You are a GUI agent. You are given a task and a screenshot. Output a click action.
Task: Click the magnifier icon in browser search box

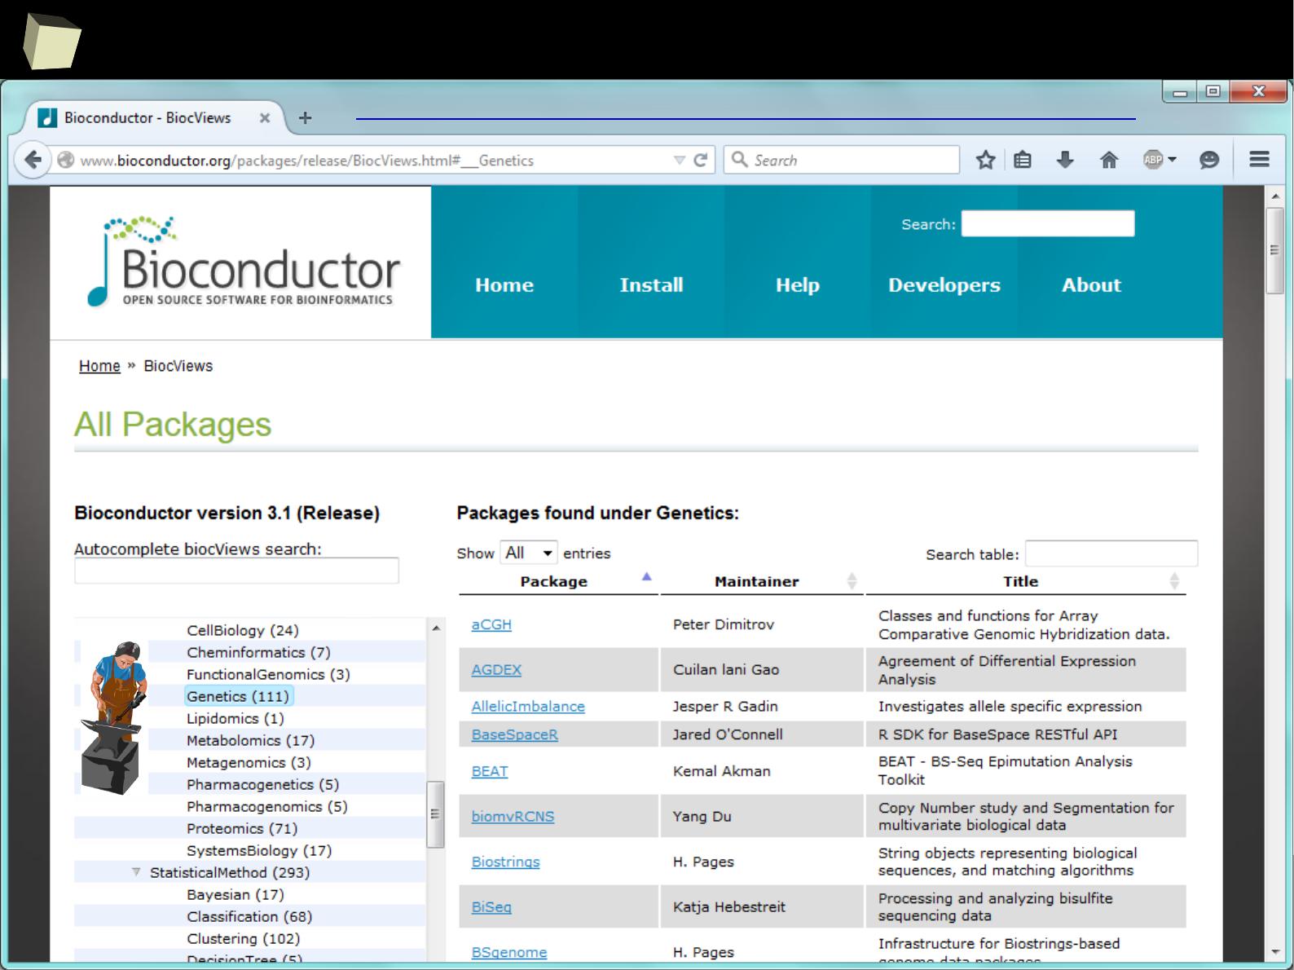pos(739,160)
